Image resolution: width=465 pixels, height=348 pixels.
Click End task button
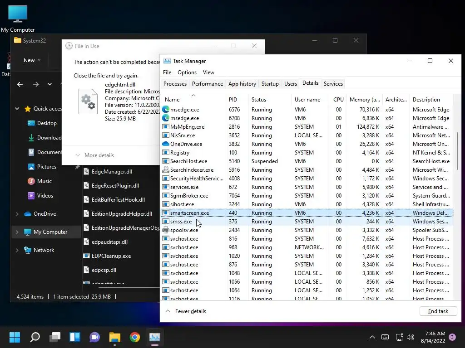tap(438, 311)
